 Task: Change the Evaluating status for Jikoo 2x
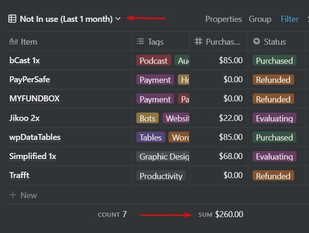pos(274,118)
